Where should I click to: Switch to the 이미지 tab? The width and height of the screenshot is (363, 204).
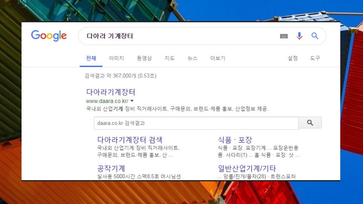116,58
